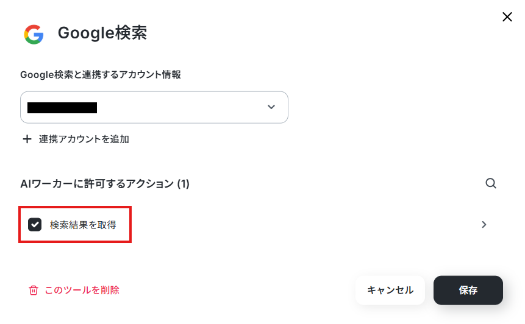525x324 pixels.
Task: Click the Google検索と連携するアカウント情報 label
Action: click(101, 74)
